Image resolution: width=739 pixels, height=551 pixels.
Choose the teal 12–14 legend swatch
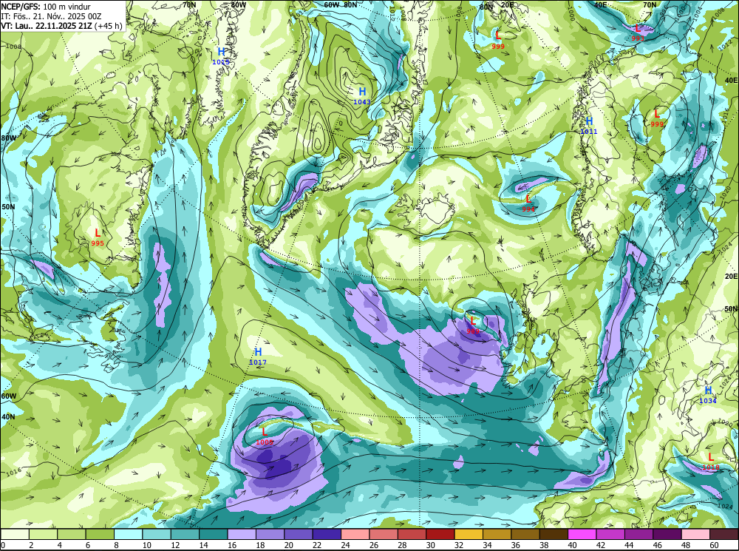click(x=185, y=534)
